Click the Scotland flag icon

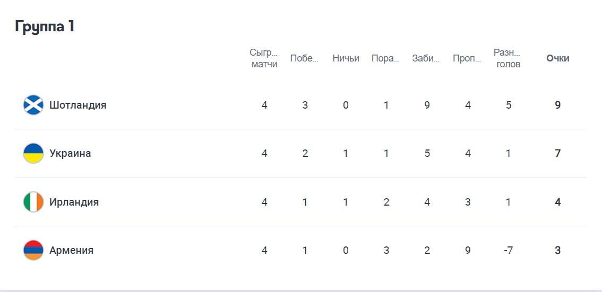[x=33, y=105]
